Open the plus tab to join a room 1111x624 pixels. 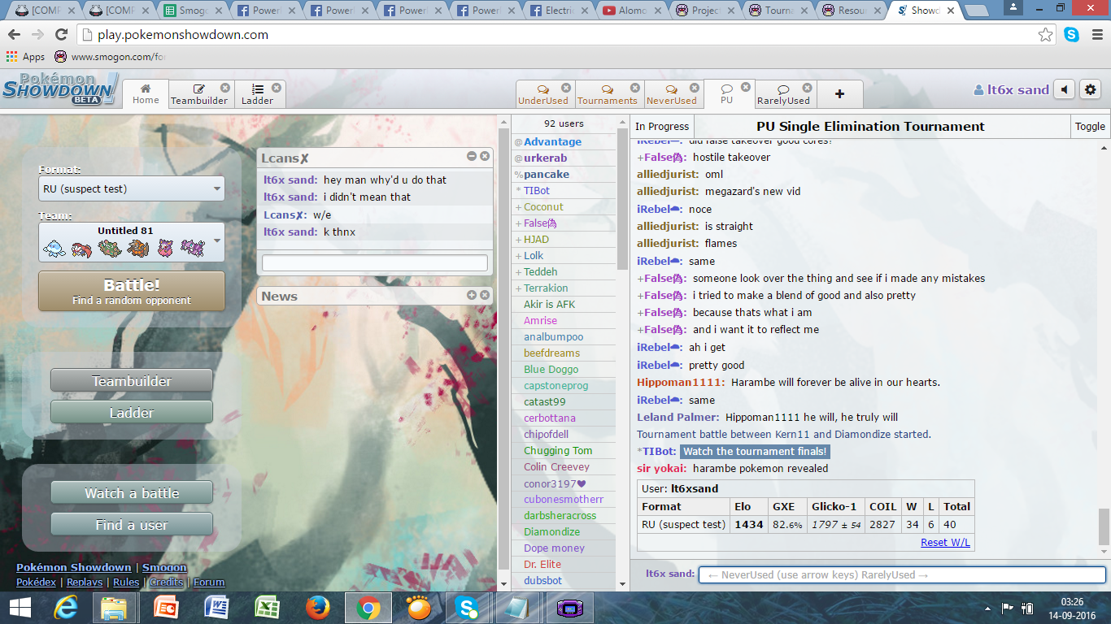tap(839, 94)
